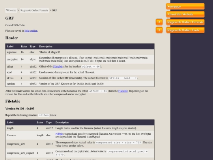The image size is (213, 160).
Task: Click 'compressed_size - size - 715' code
Action: coord(119,143)
